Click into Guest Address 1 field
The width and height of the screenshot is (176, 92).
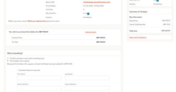pyautogui.click(x=39, y=88)
